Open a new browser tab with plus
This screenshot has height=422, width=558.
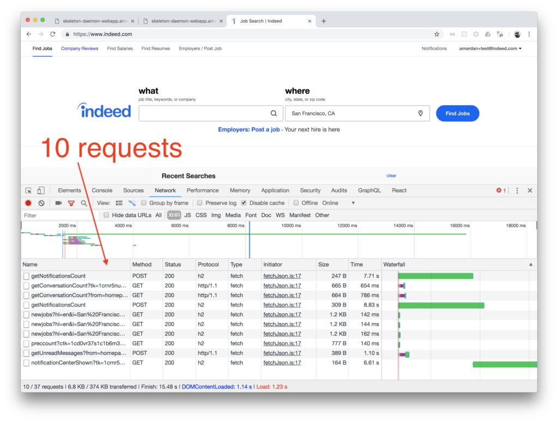(x=324, y=21)
